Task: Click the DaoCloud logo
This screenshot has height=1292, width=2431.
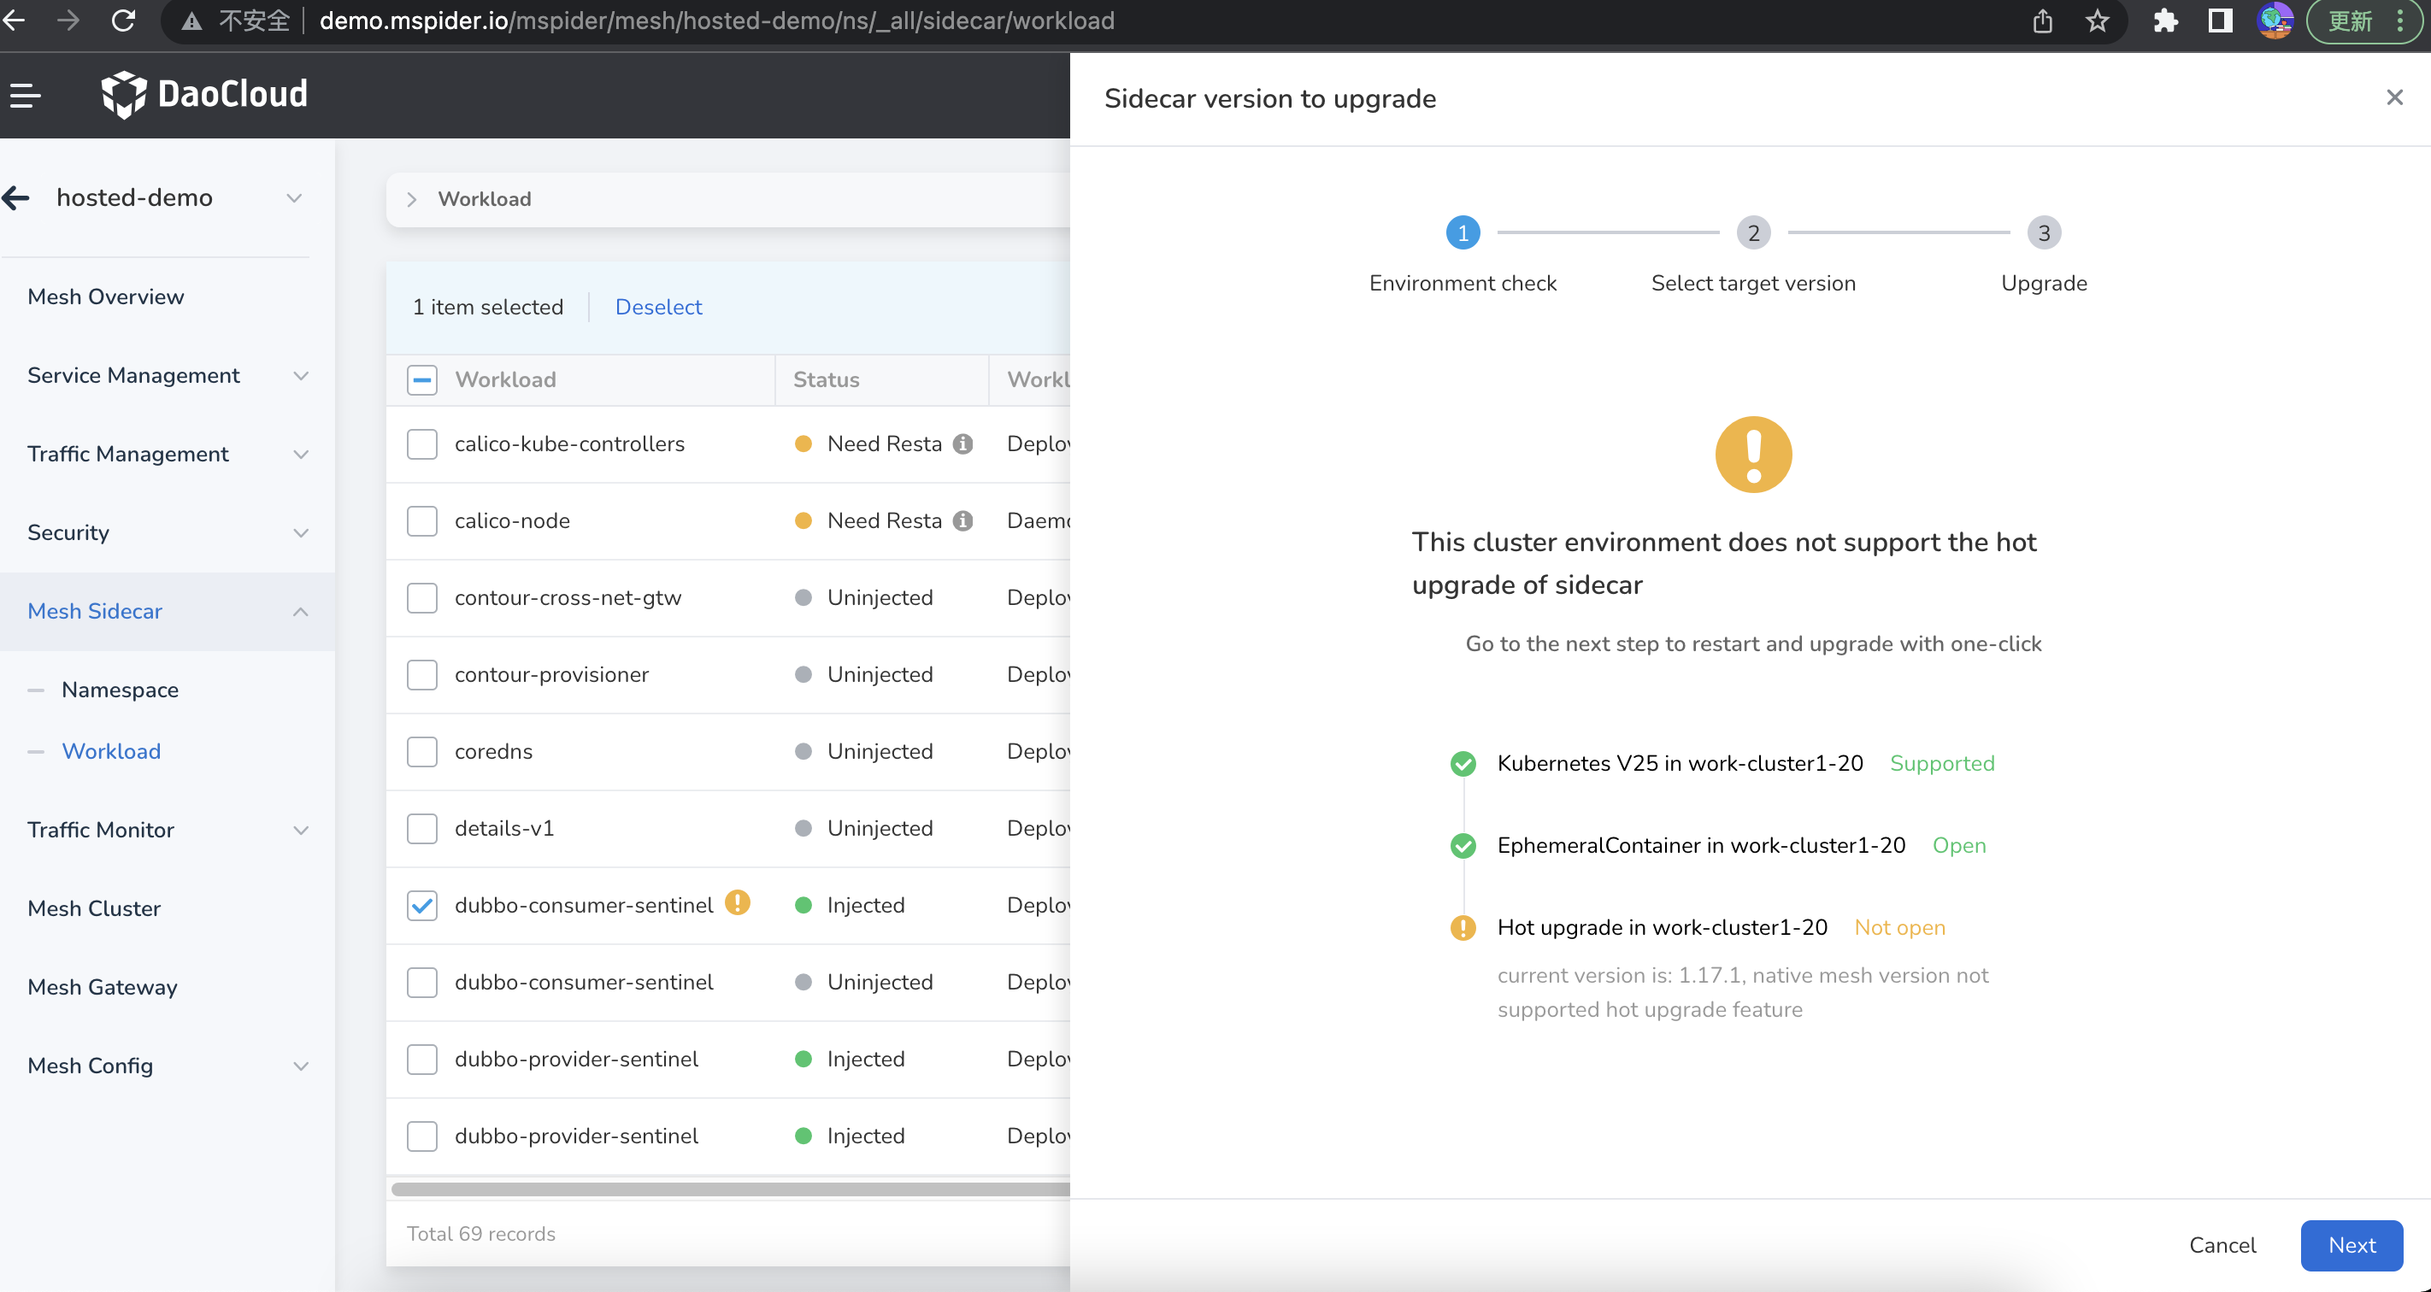Action: pyautogui.click(x=205, y=94)
